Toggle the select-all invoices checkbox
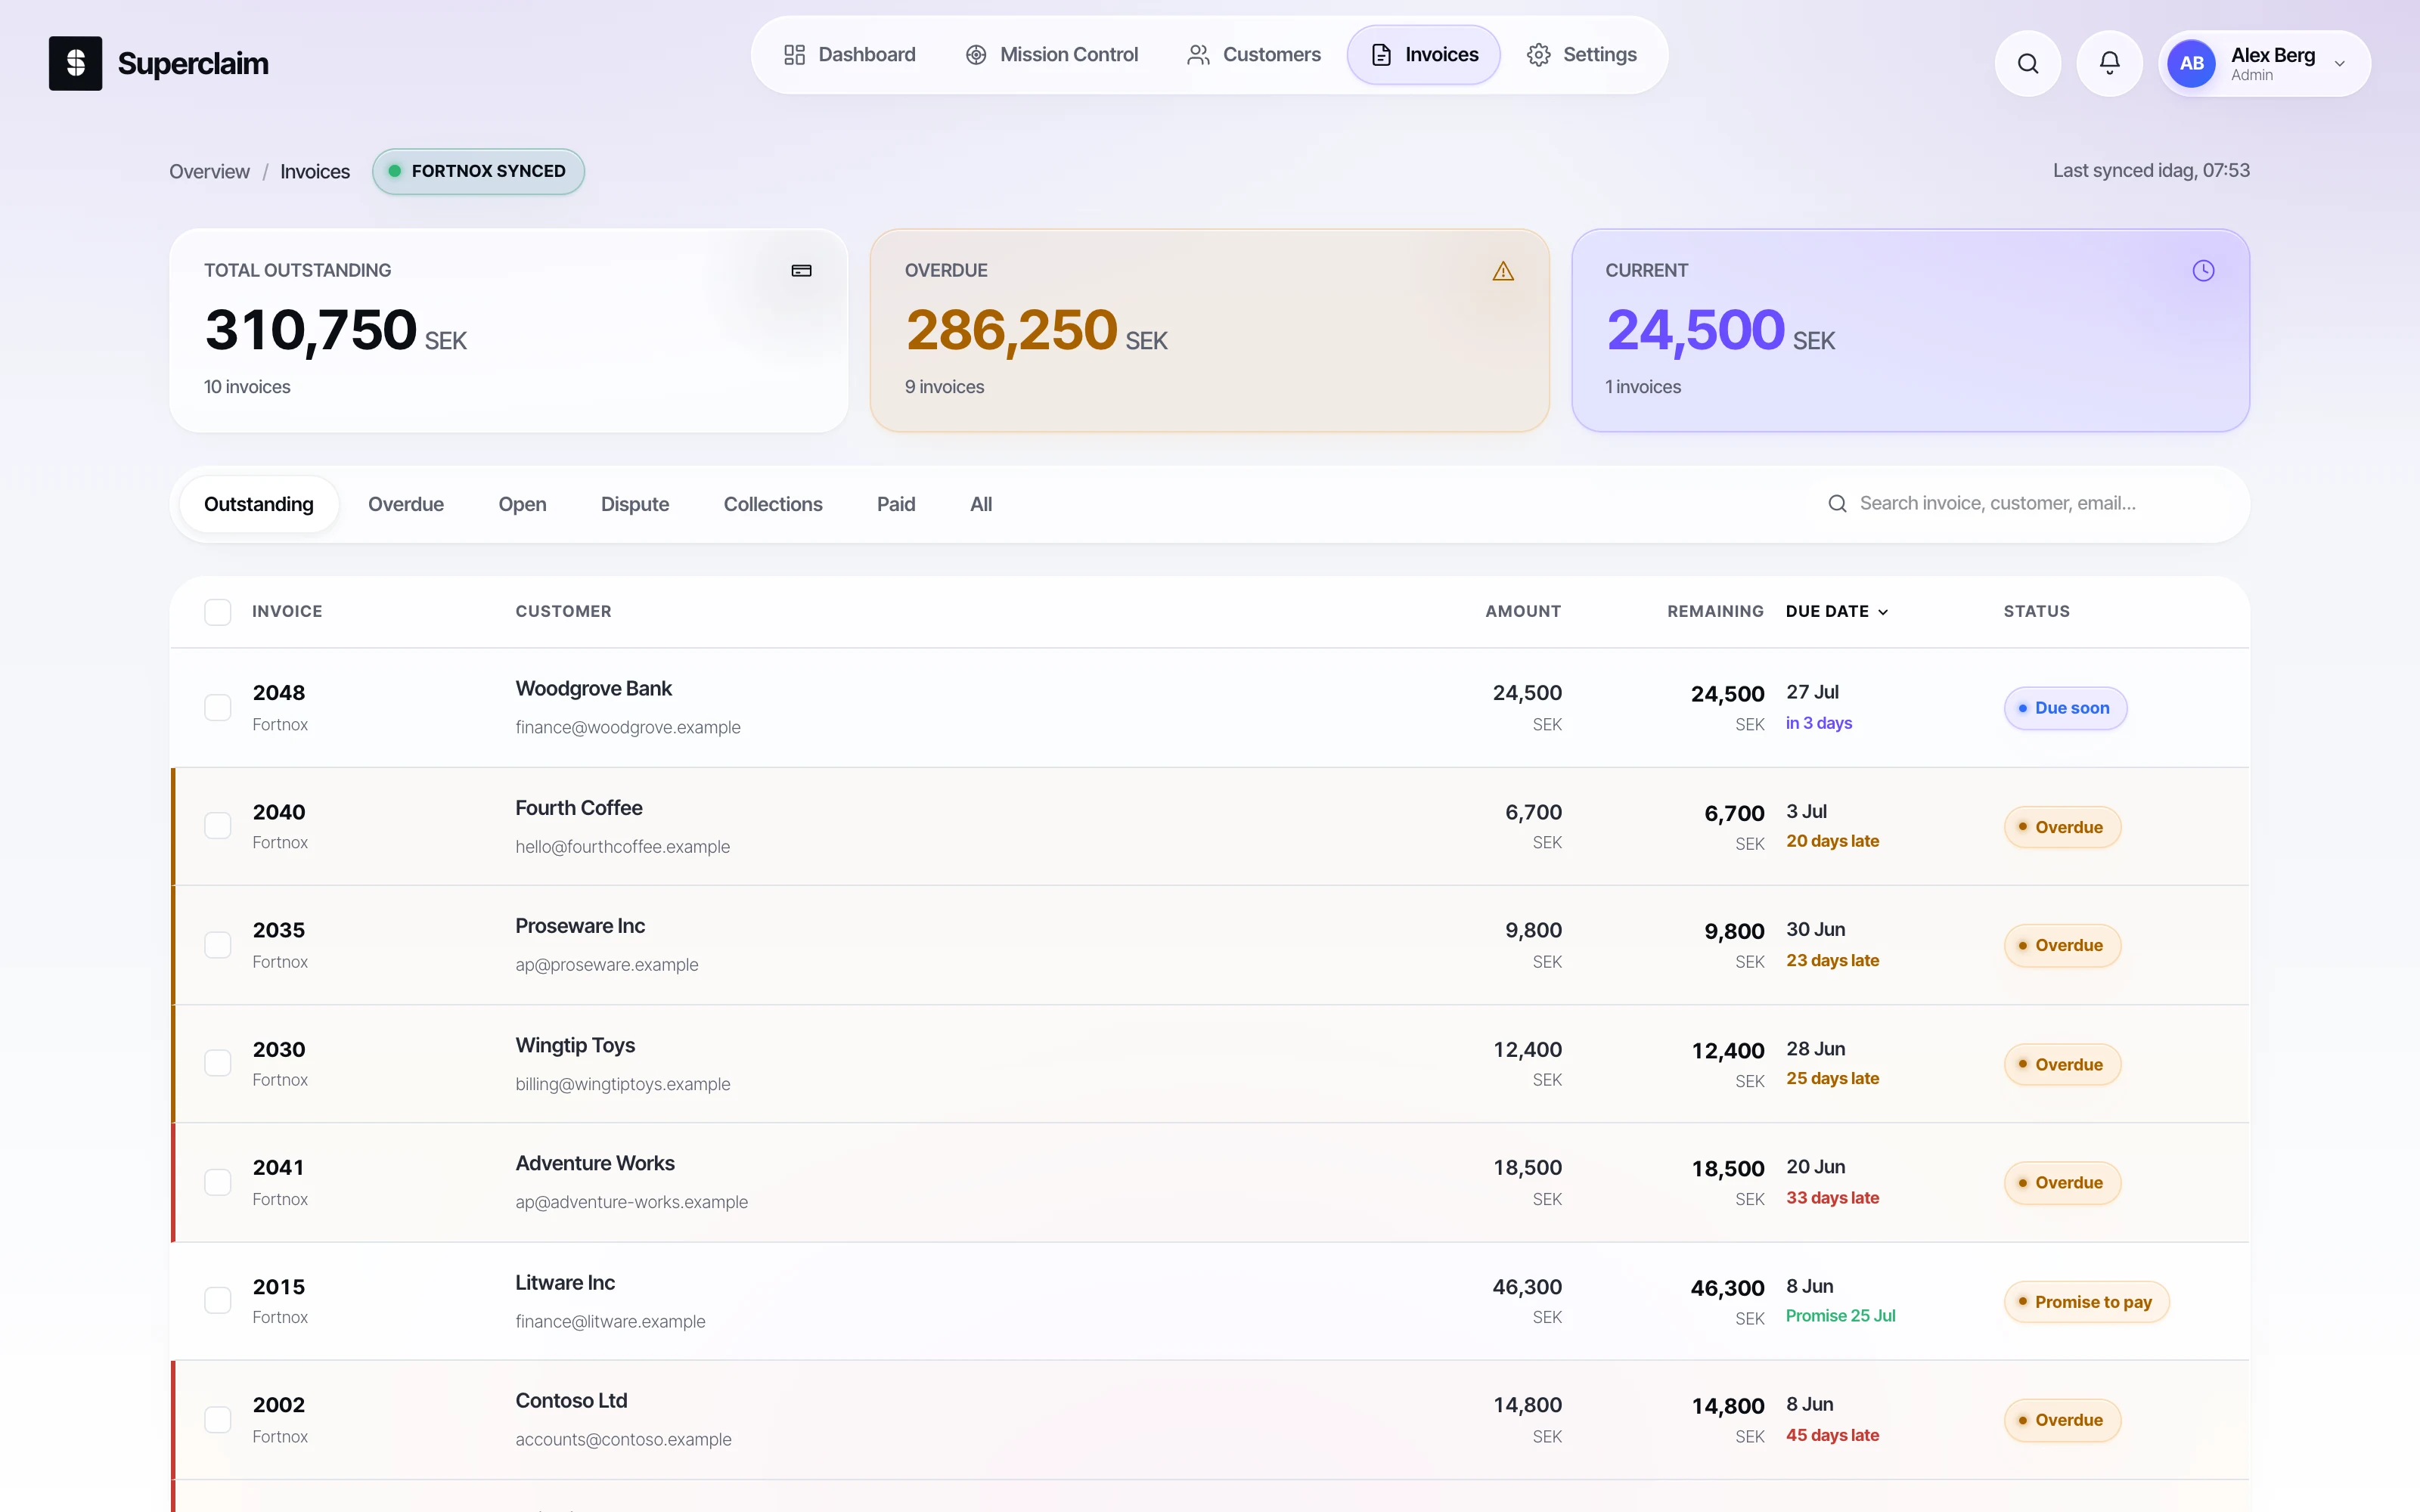The width and height of the screenshot is (2420, 1512). coord(218,611)
